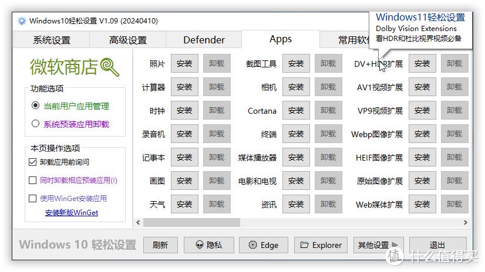This screenshot has width=485, height=272.
Task: Click the 退出 exit button
Action: (x=437, y=245)
